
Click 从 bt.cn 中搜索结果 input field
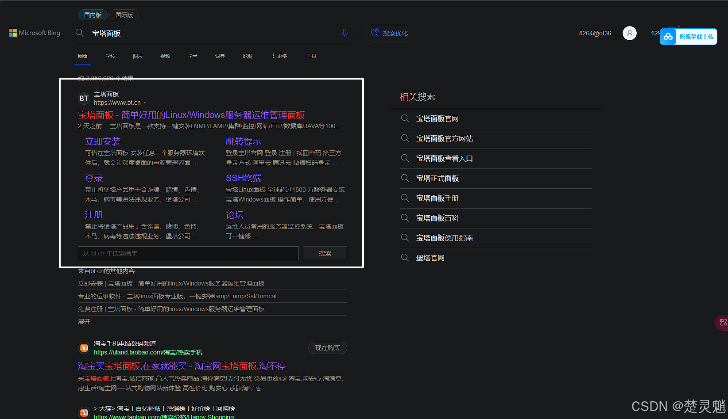(x=189, y=253)
